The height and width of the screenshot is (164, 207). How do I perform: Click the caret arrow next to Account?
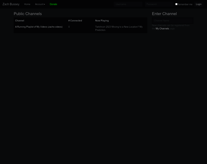point(44,4)
